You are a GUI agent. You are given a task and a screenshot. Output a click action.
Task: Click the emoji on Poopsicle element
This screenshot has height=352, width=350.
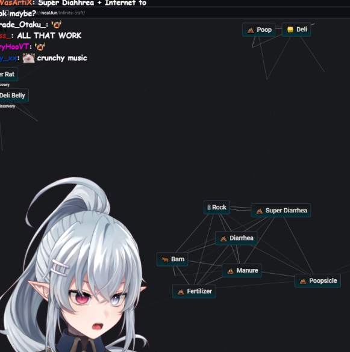303,281
